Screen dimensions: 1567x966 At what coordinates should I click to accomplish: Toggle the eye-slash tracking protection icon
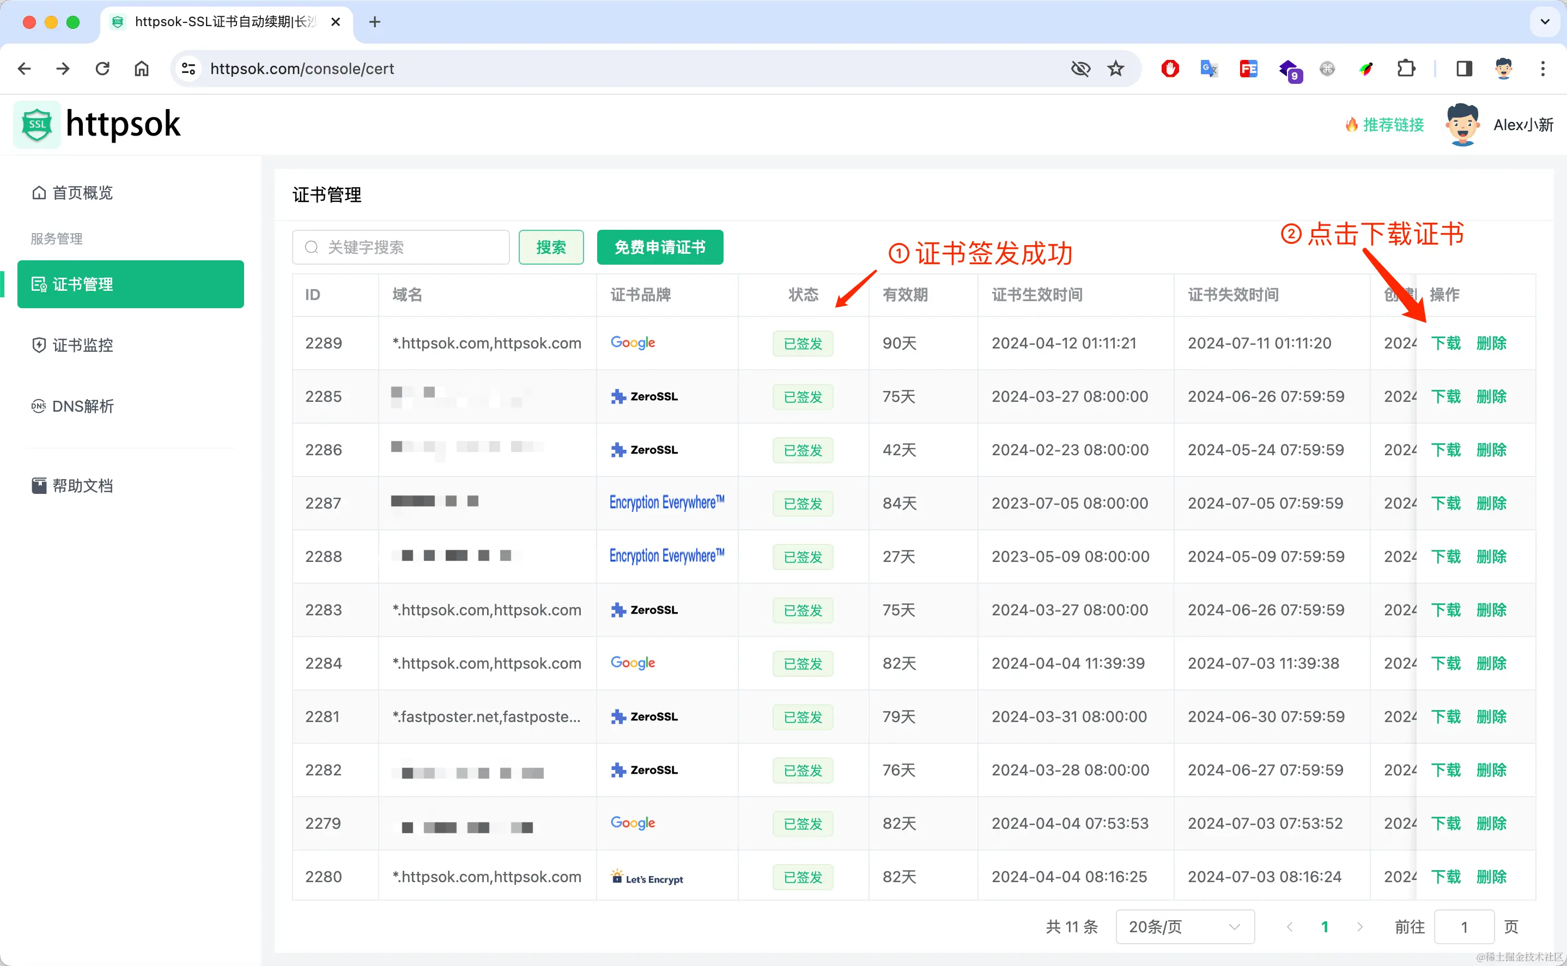pos(1080,69)
